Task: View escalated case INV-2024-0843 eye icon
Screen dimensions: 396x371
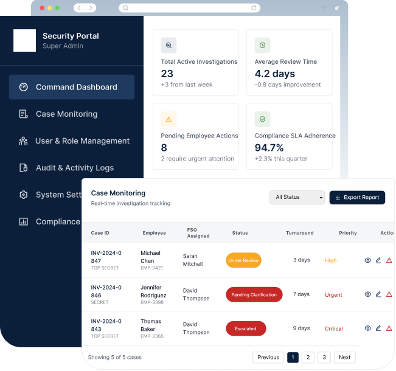Action: point(367,328)
